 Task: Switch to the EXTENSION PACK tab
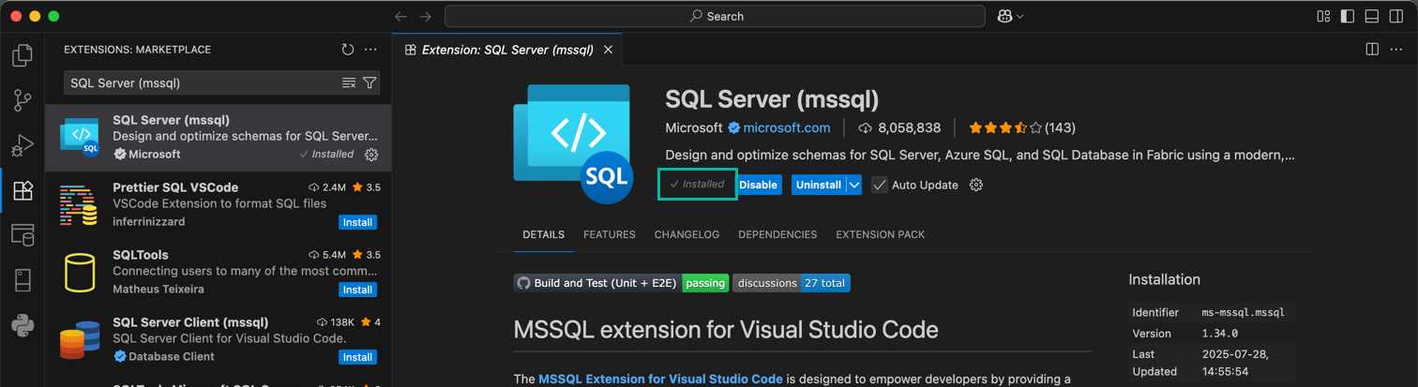[x=881, y=235]
